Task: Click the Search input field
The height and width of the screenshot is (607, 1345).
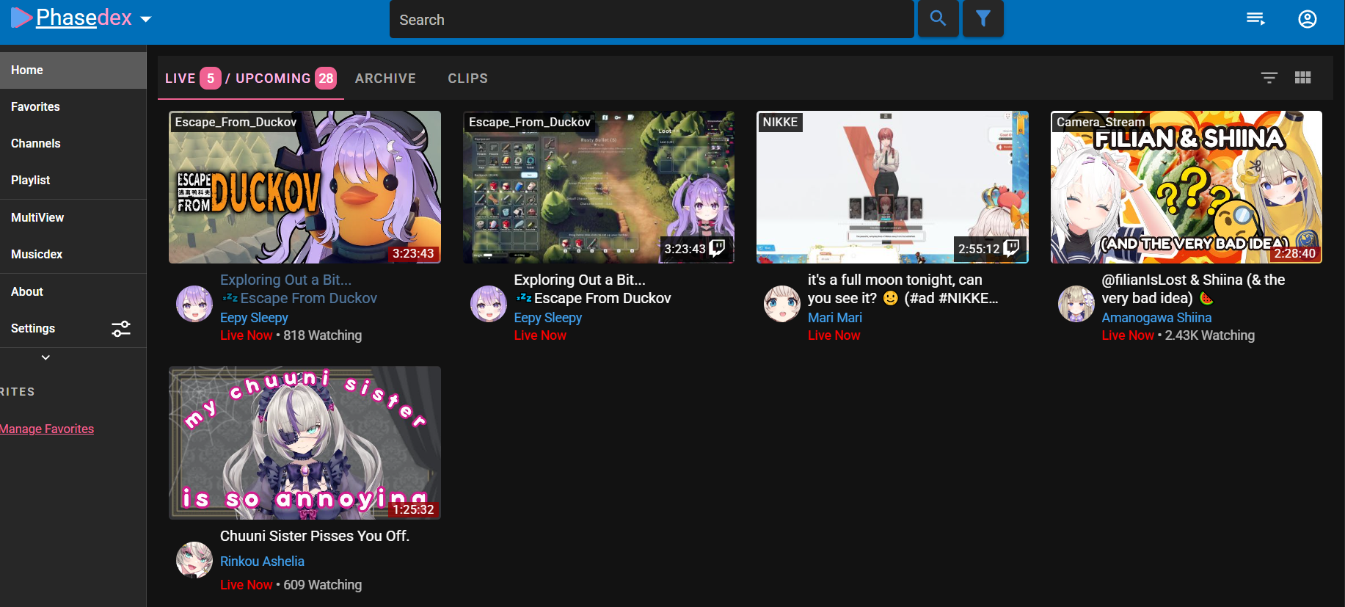Action: point(652,20)
